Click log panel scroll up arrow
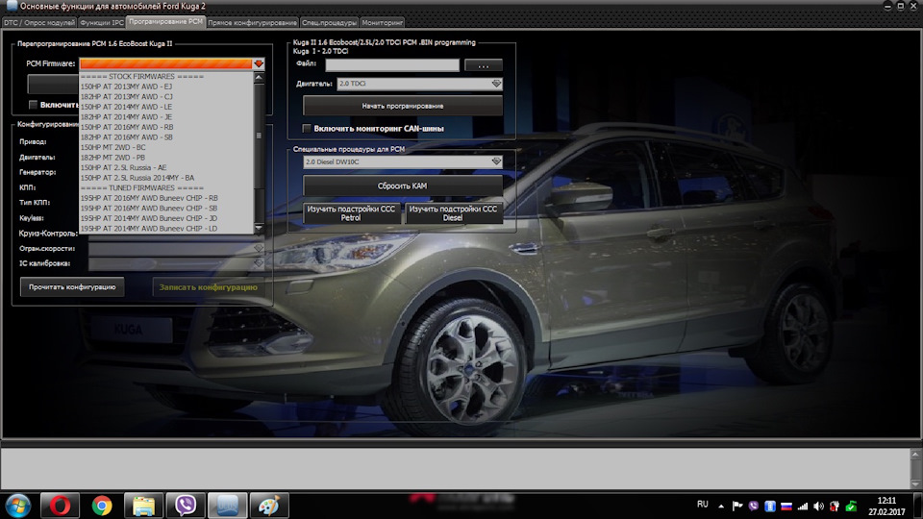Viewport: 923px width, 519px height. [x=915, y=455]
